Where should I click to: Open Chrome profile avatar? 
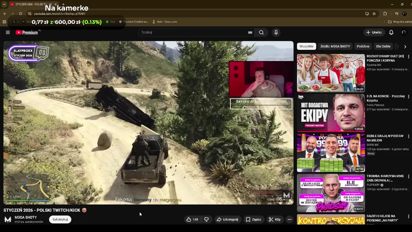(405, 14)
